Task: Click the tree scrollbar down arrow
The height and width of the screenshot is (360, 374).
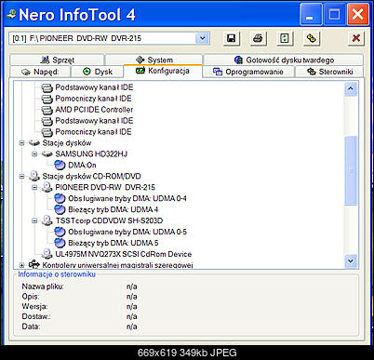Action: click(351, 261)
